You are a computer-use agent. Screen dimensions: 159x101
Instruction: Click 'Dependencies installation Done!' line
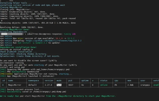(x=18, y=47)
